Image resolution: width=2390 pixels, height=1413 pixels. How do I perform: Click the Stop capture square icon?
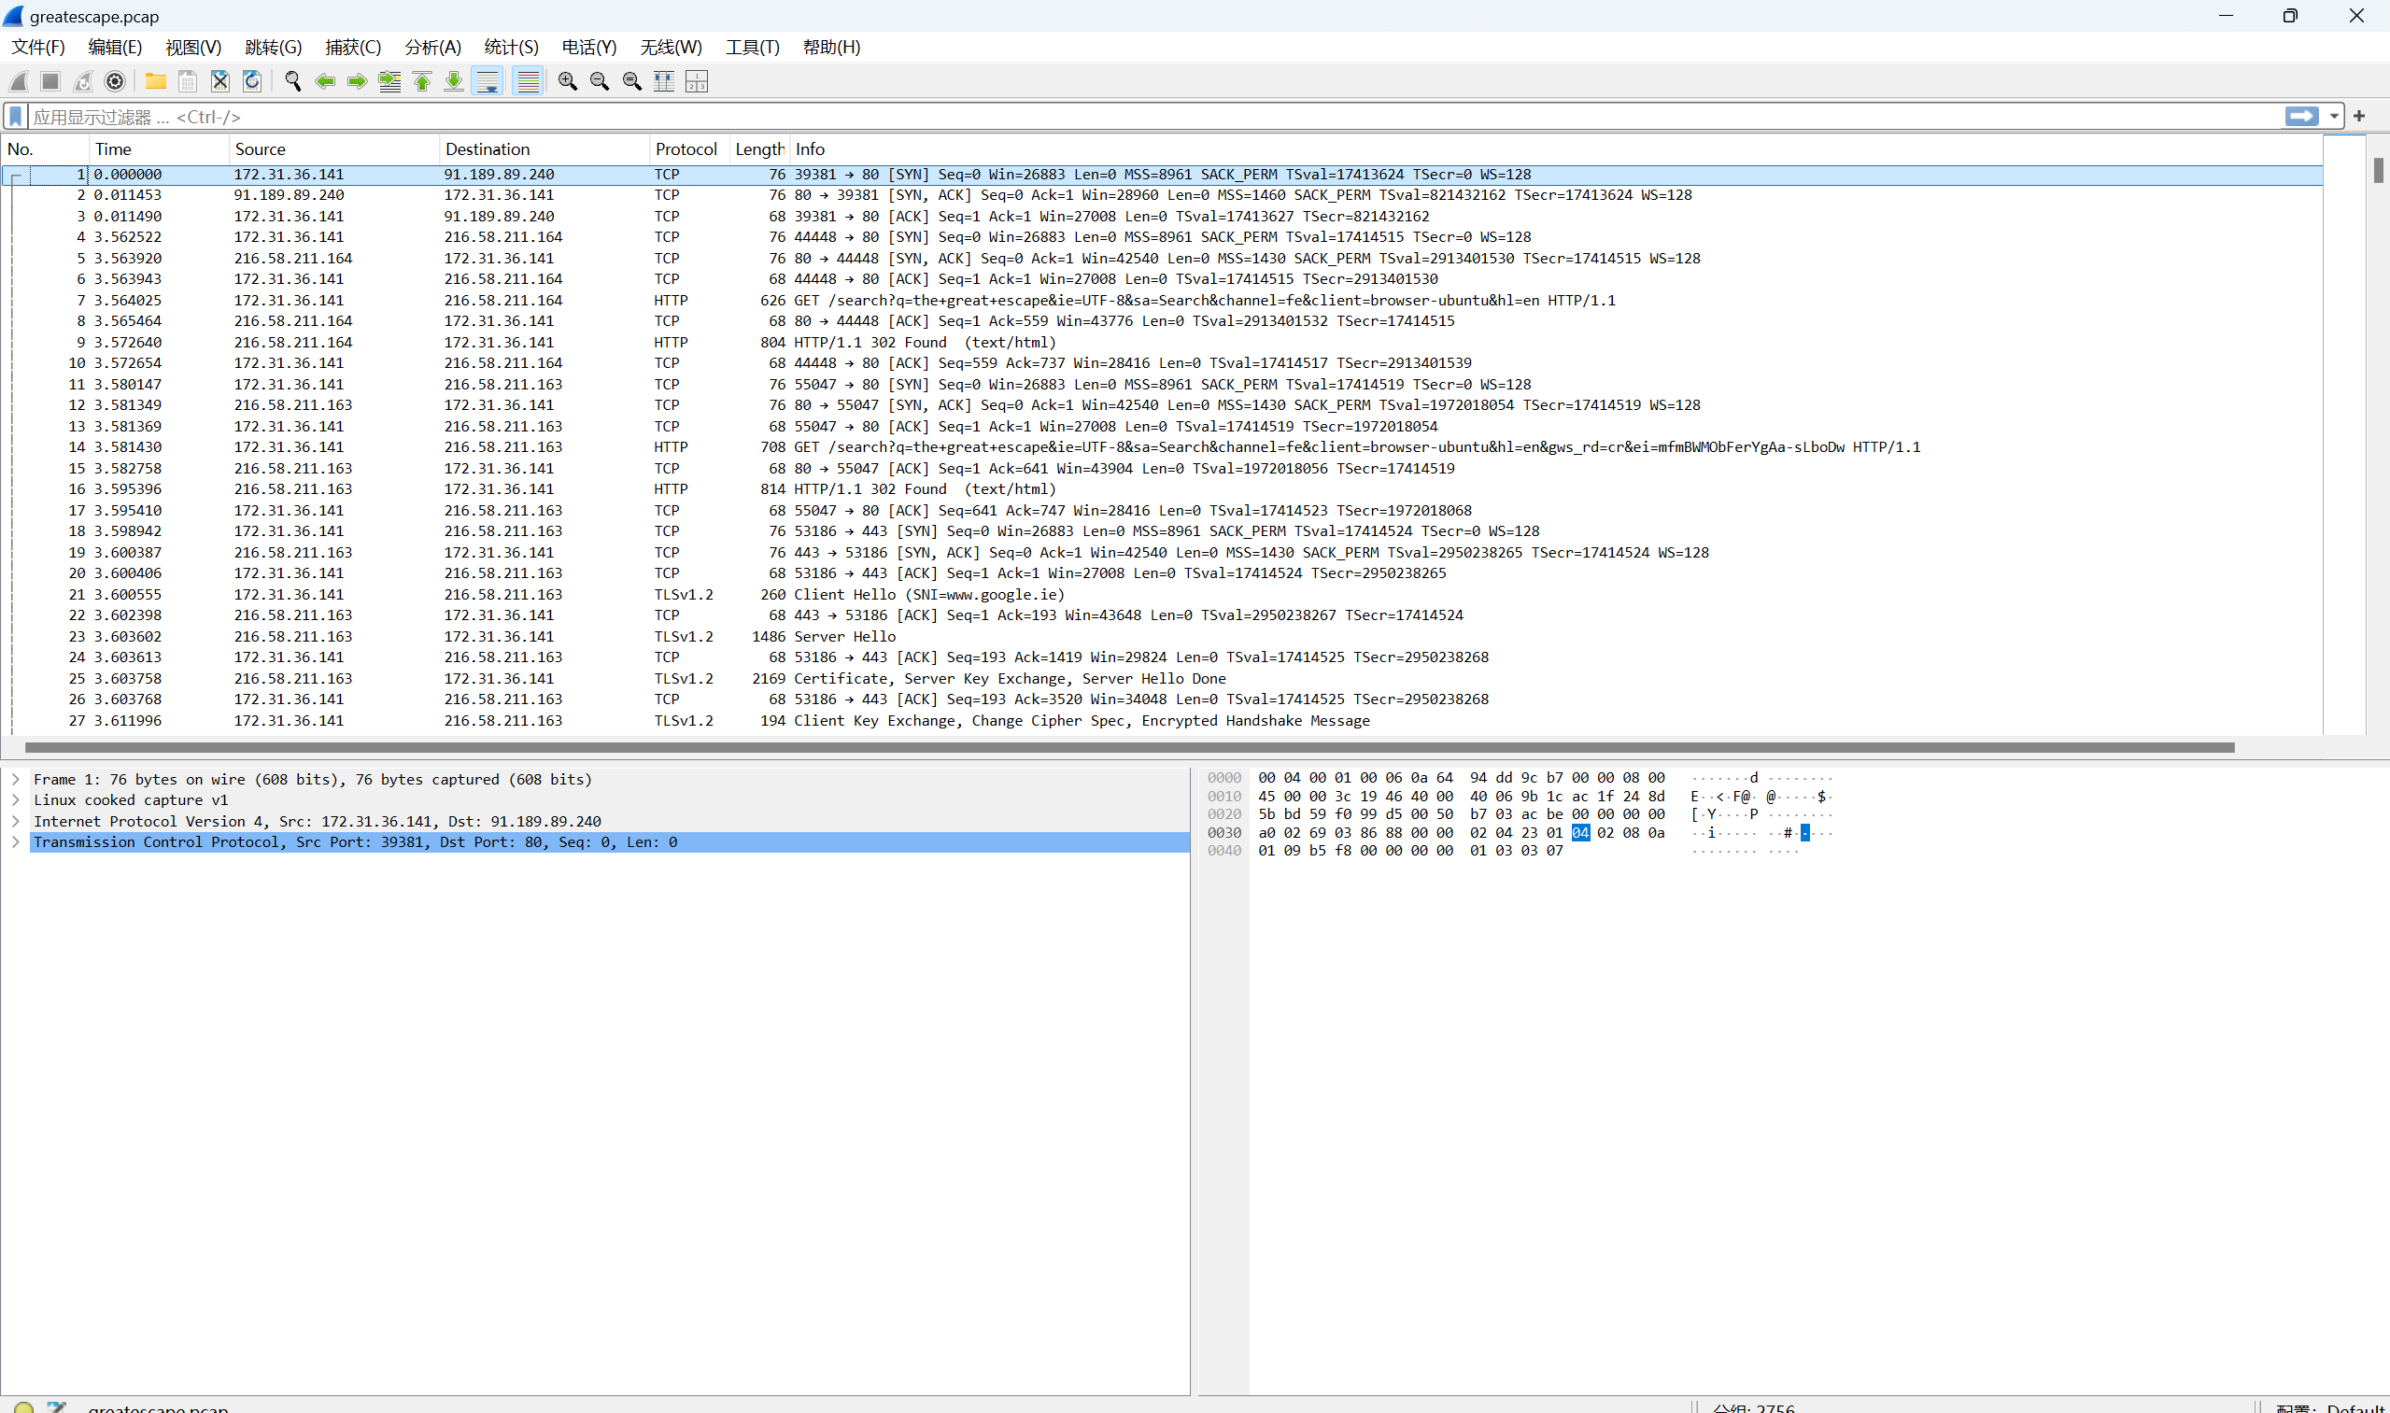point(51,82)
